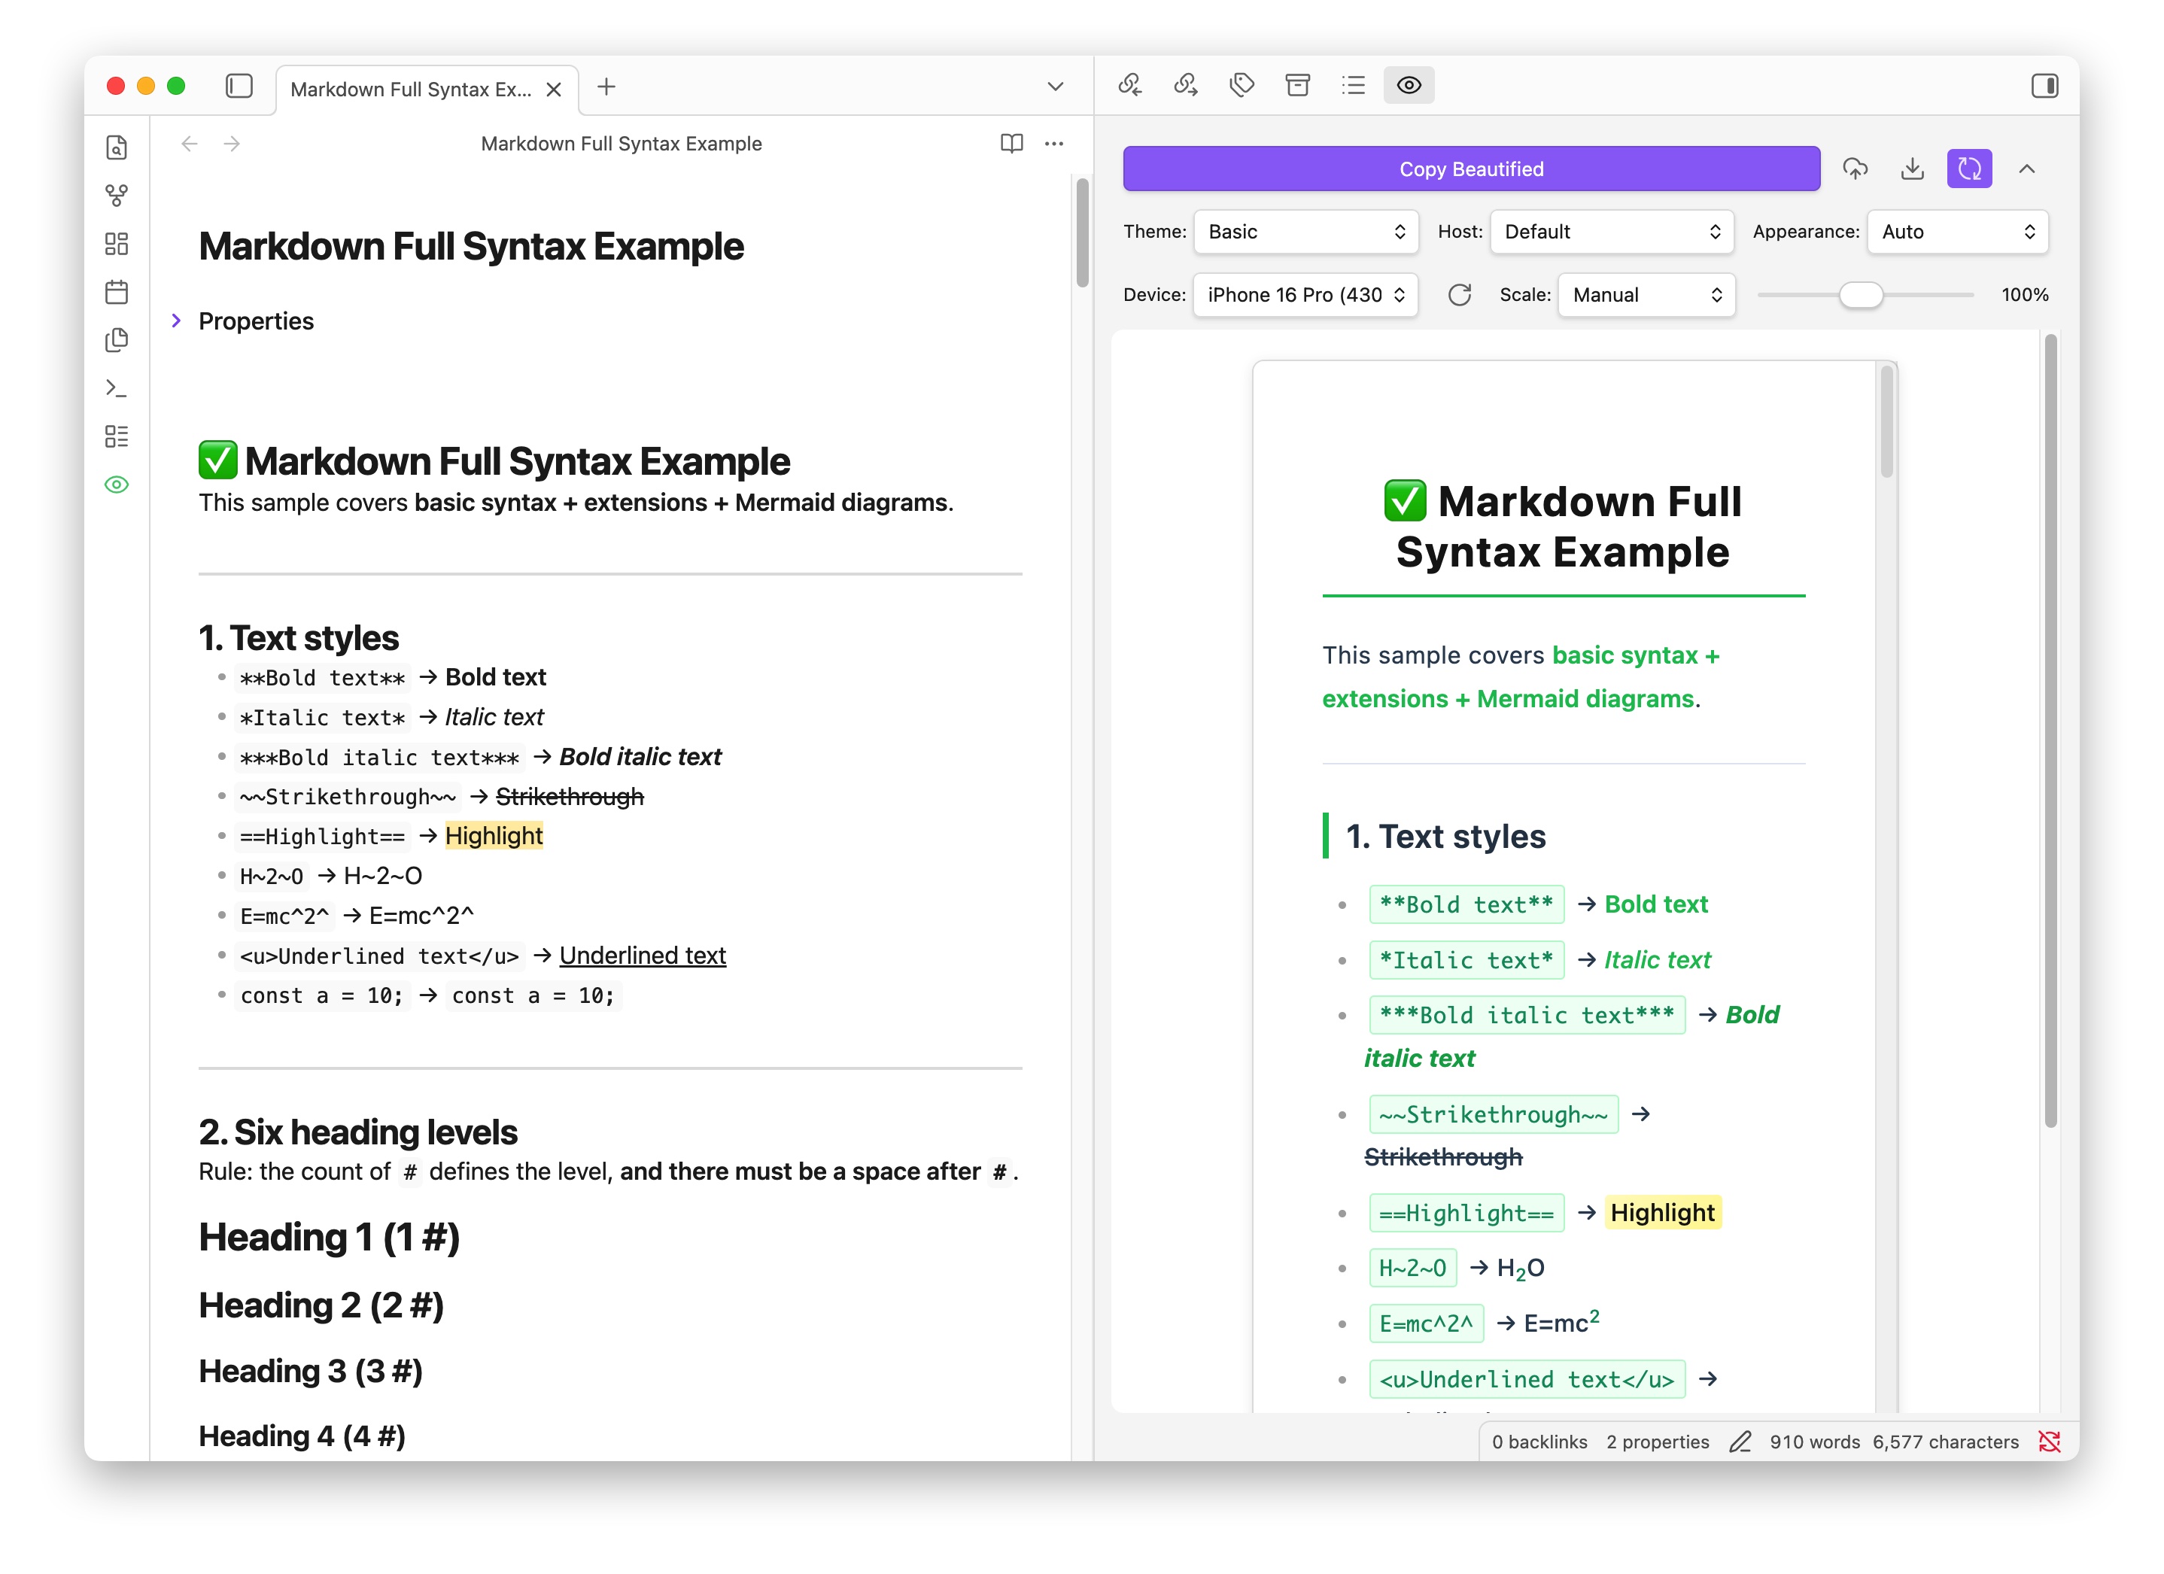The width and height of the screenshot is (2164, 1574).
Task: Toggle the purple auto-sync button
Action: tap(1969, 169)
